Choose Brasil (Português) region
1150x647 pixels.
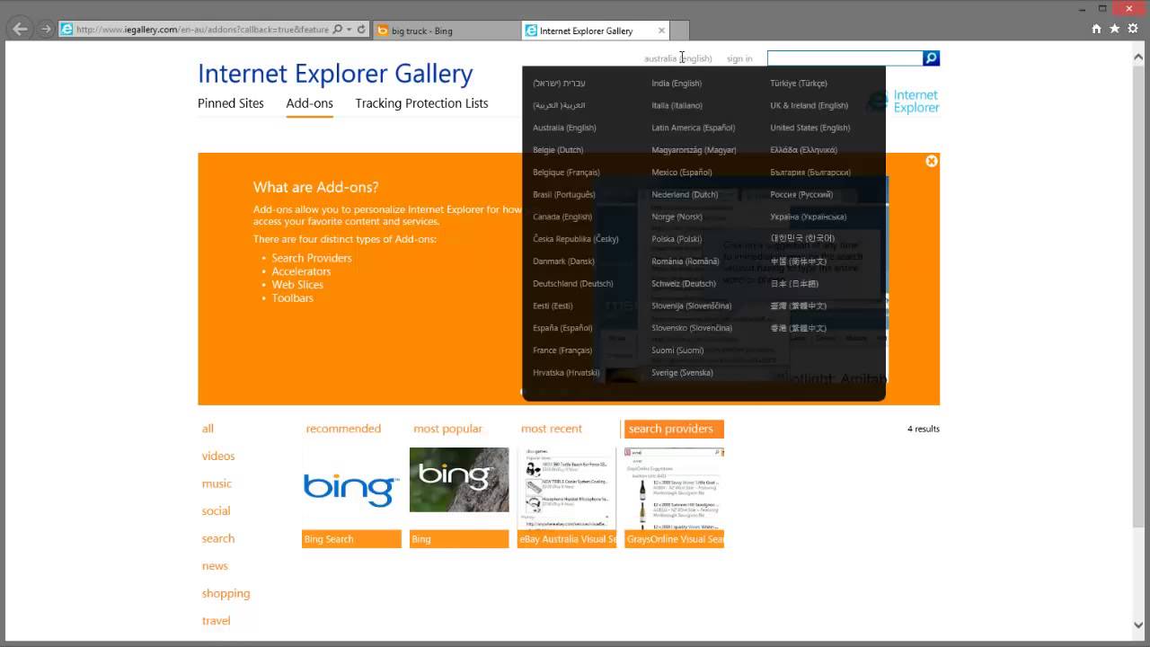(563, 195)
